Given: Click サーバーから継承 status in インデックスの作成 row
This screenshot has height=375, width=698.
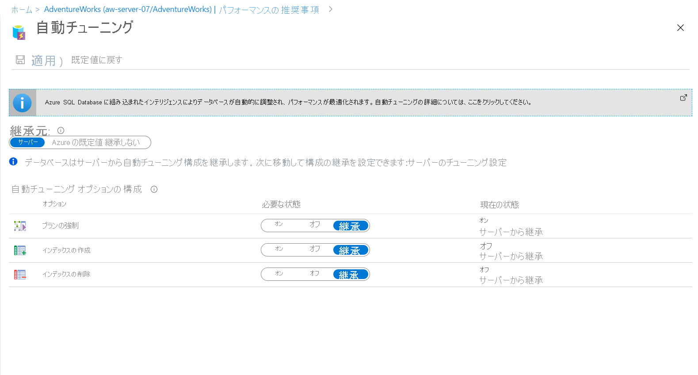Looking at the screenshot, I should (x=511, y=256).
